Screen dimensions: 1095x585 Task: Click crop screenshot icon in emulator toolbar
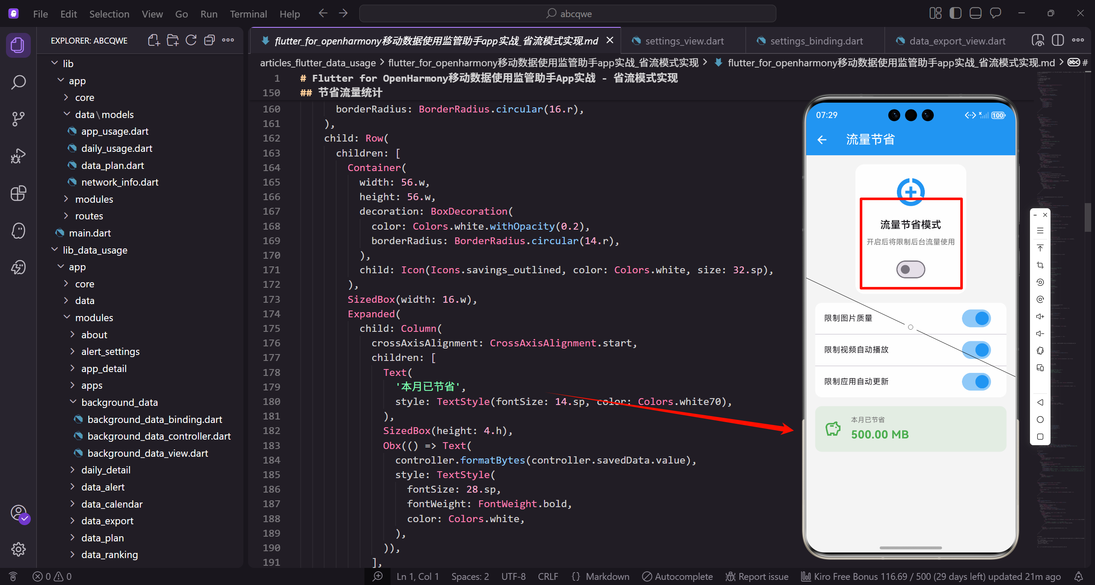1040,265
